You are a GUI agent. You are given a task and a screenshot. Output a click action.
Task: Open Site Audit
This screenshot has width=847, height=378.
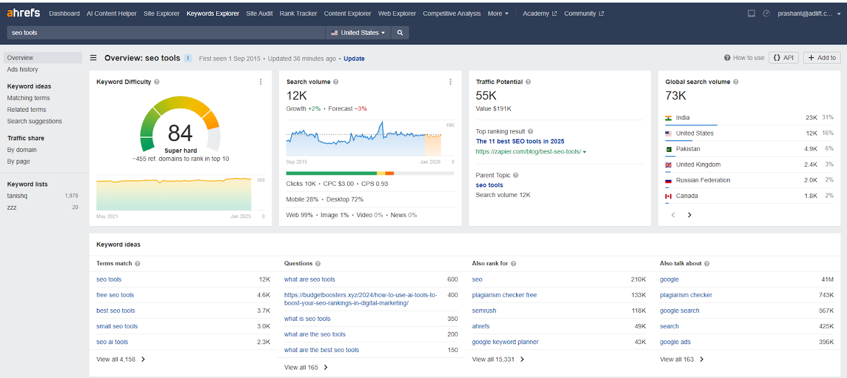coord(259,14)
